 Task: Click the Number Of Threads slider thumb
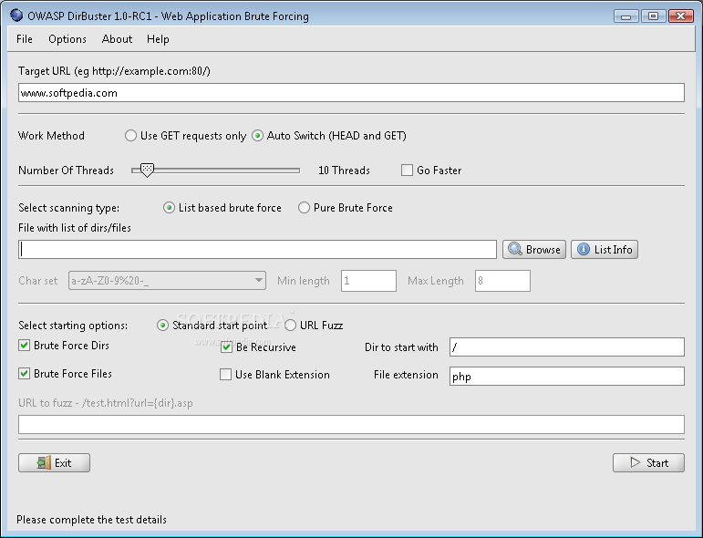147,170
